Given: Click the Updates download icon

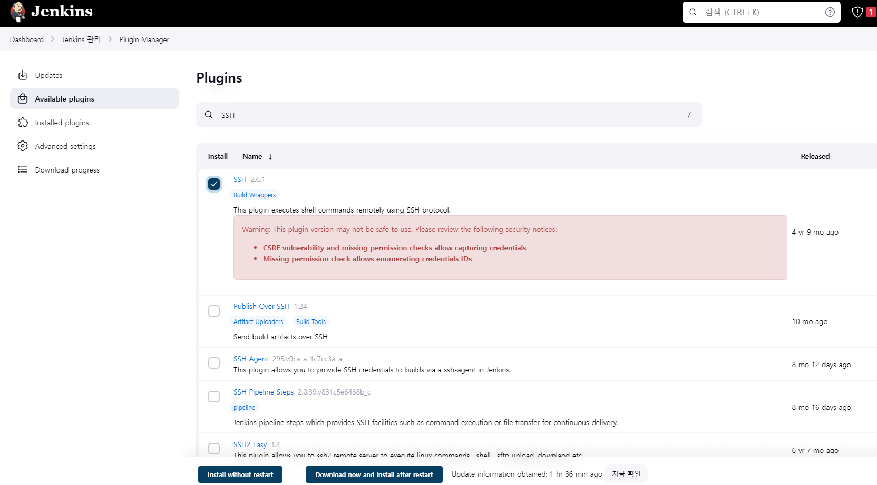Looking at the screenshot, I should point(23,75).
